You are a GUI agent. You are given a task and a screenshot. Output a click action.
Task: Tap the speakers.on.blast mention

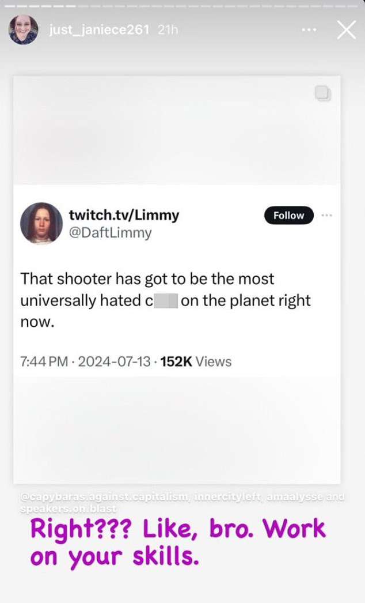(68, 508)
